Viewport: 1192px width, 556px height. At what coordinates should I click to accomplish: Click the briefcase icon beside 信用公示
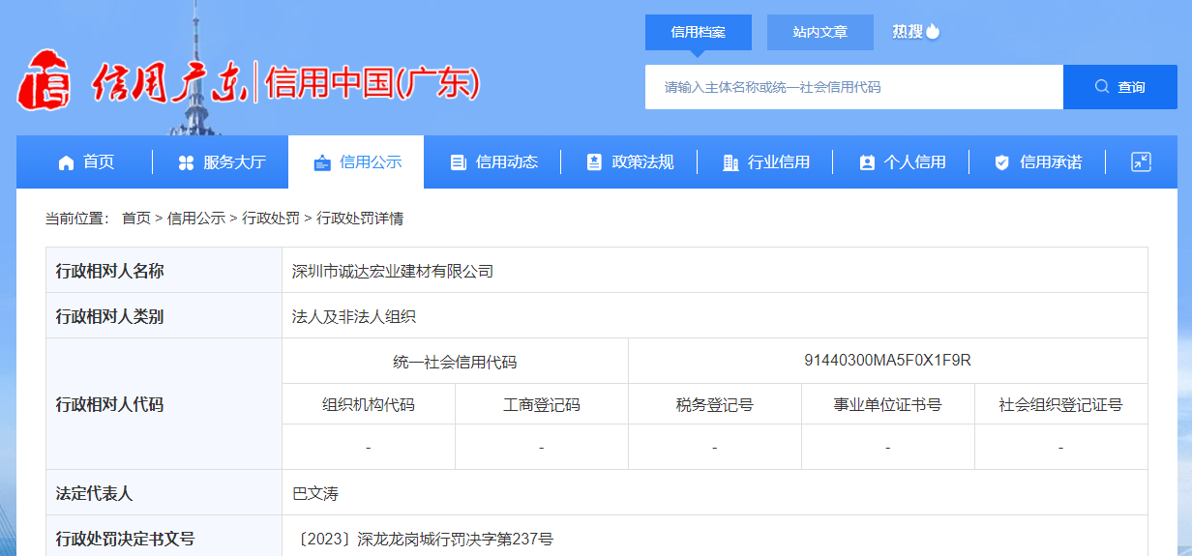[322, 162]
